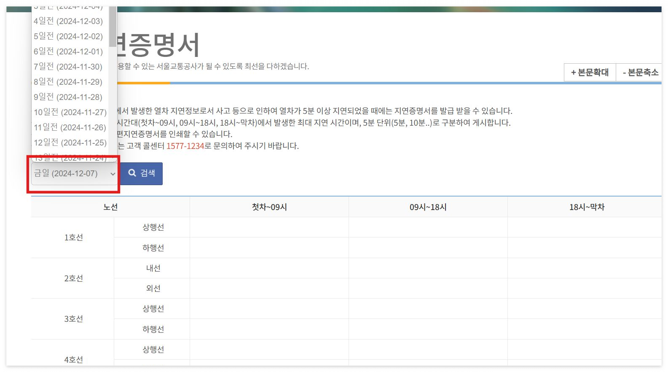Click 하행선 under 3호선
Viewport: 668px width, 372px height.
click(153, 329)
